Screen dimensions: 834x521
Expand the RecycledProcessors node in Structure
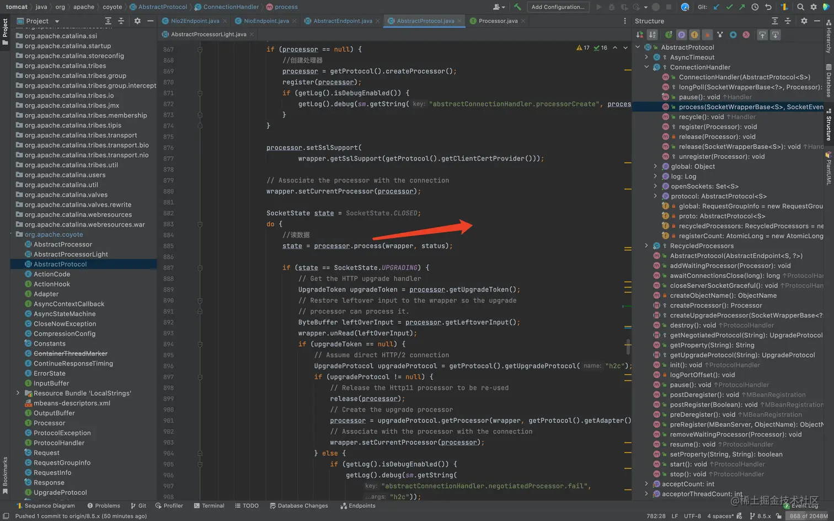pyautogui.click(x=646, y=246)
